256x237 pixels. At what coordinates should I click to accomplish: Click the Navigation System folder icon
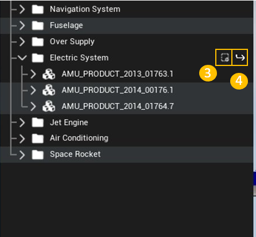click(x=38, y=9)
